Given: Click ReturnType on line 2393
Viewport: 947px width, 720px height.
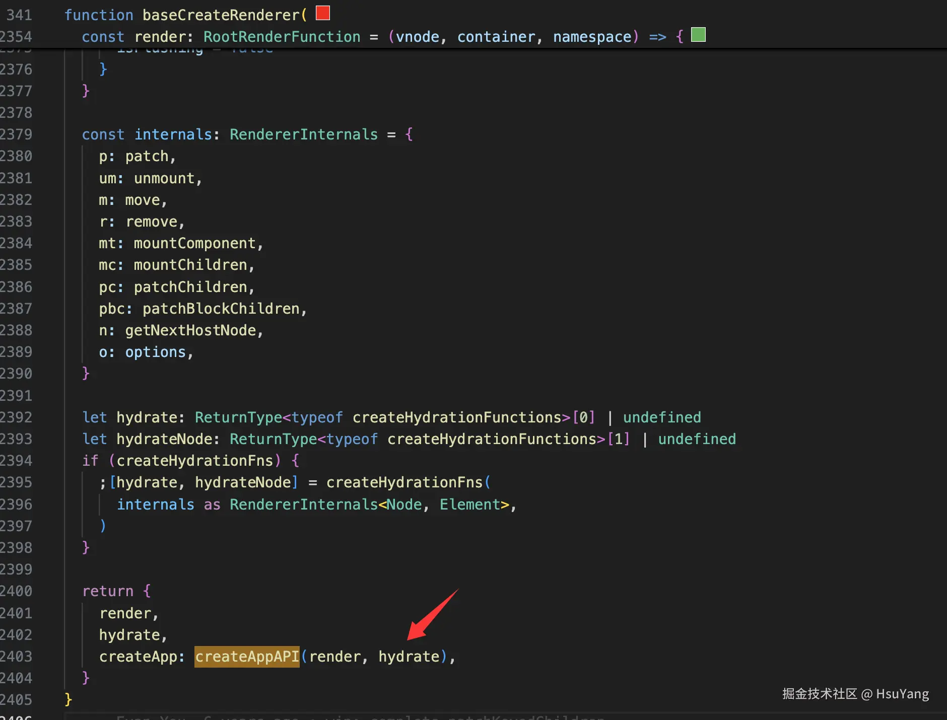Looking at the screenshot, I should [x=274, y=439].
